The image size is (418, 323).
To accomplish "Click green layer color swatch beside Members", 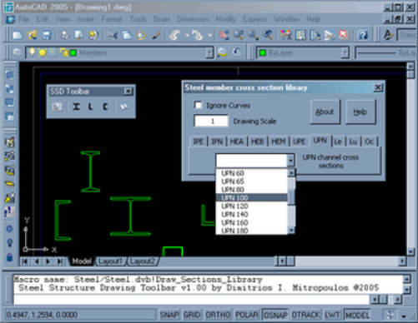I will pyautogui.click(x=73, y=52).
